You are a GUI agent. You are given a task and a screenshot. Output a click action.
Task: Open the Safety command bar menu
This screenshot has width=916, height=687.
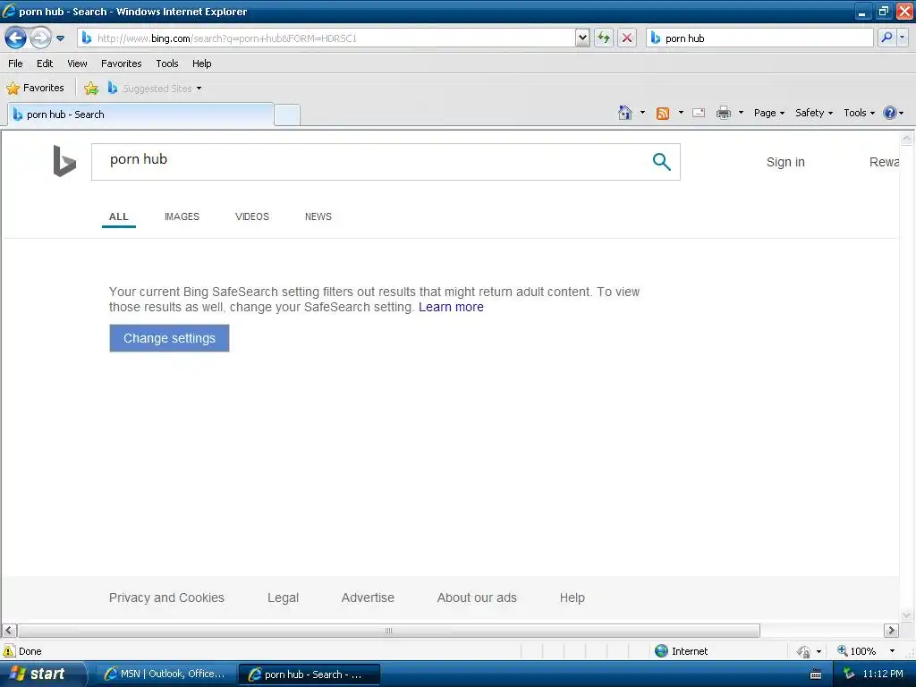click(814, 113)
